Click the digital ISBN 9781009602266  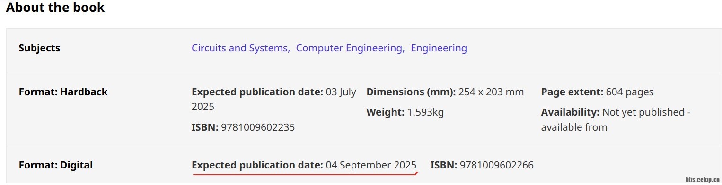(x=496, y=165)
